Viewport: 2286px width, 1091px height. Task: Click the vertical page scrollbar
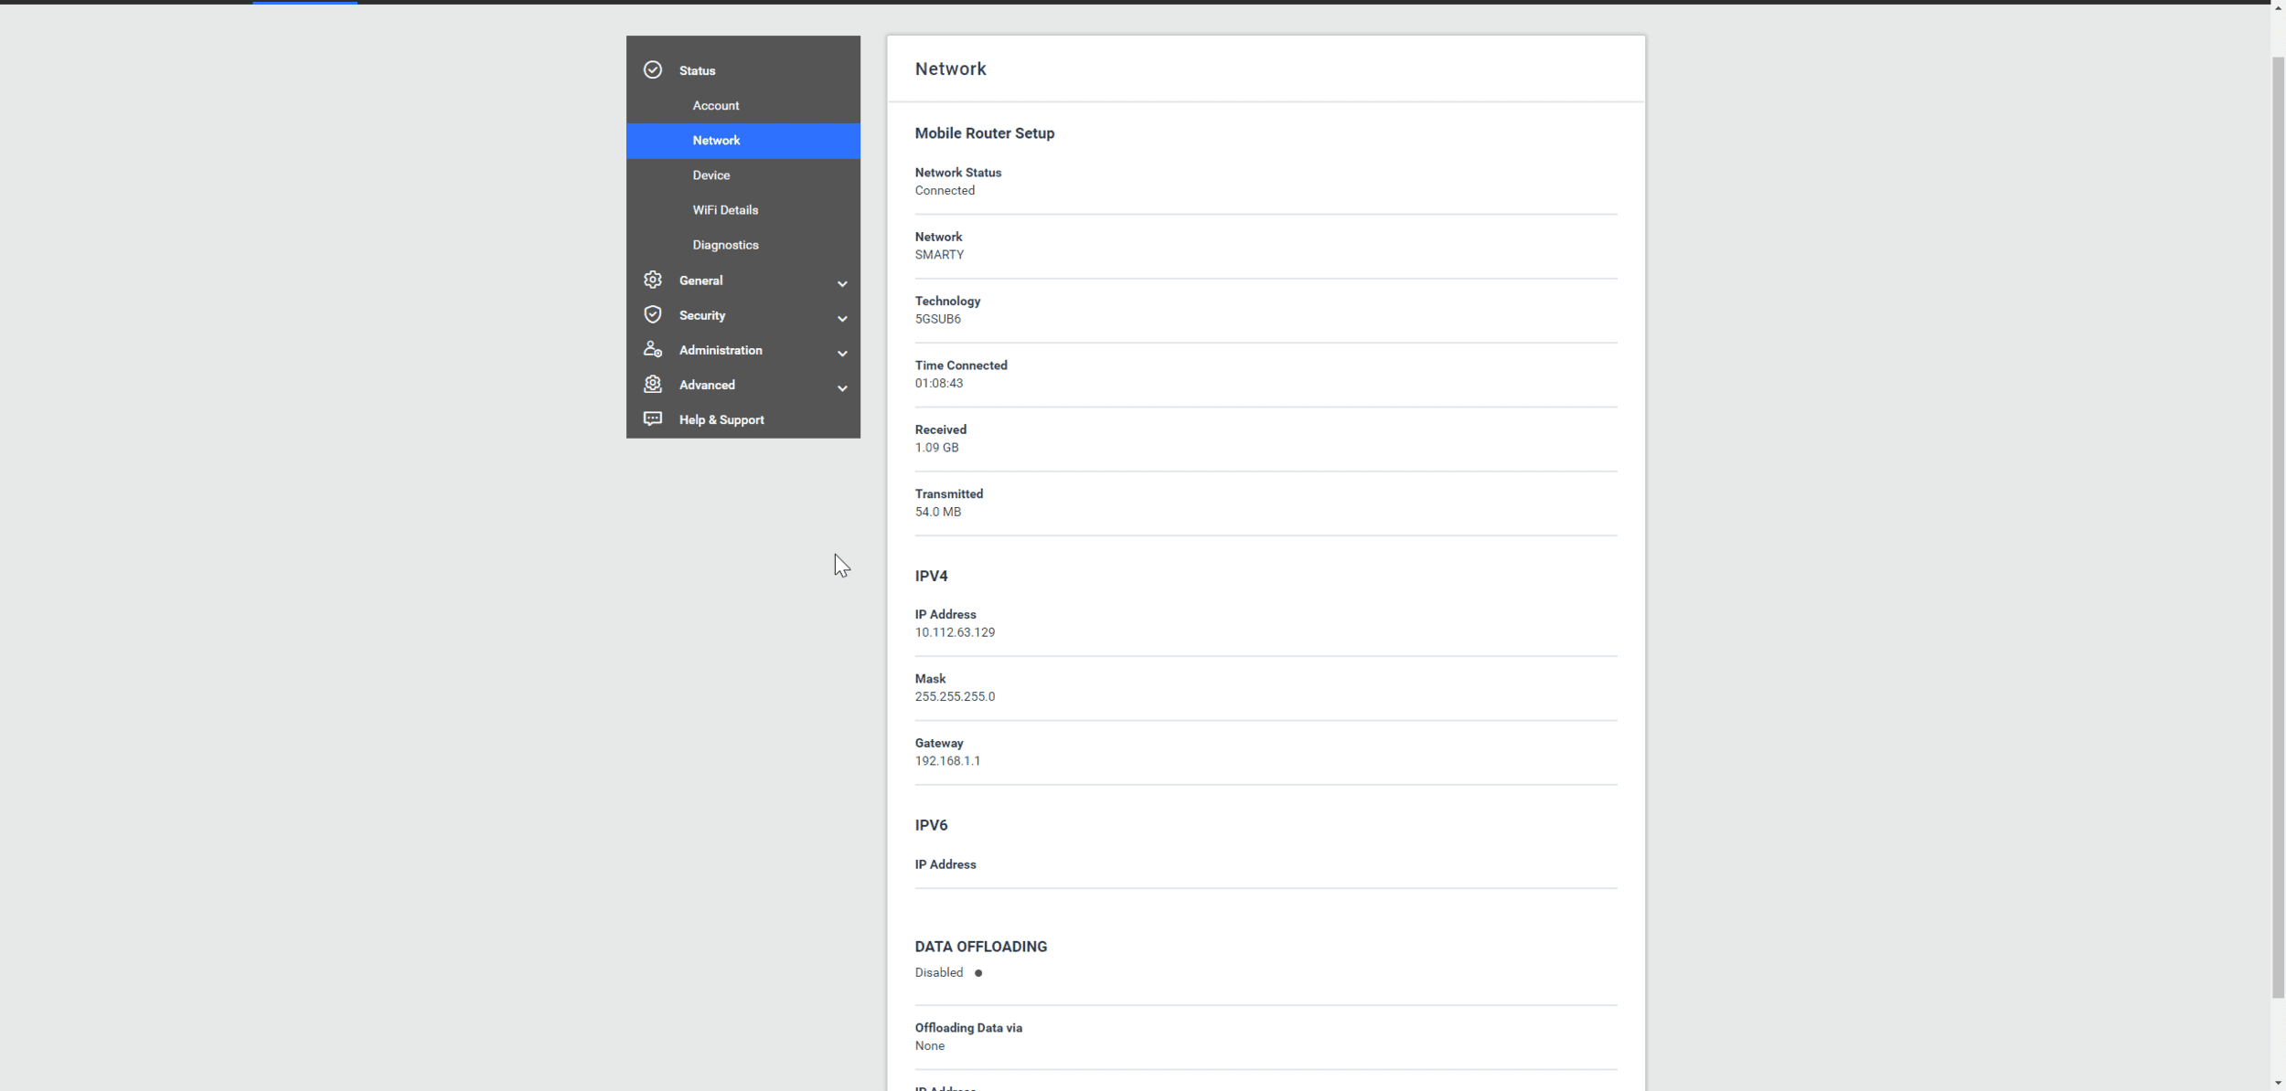click(2277, 525)
